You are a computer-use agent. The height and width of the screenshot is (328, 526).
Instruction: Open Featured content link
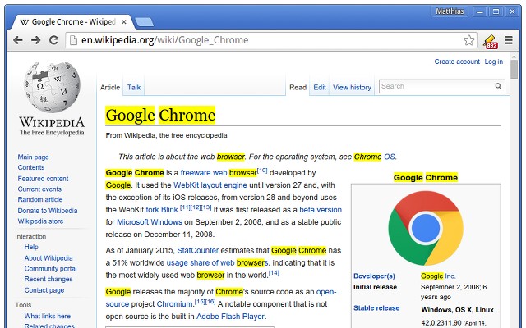click(x=43, y=179)
